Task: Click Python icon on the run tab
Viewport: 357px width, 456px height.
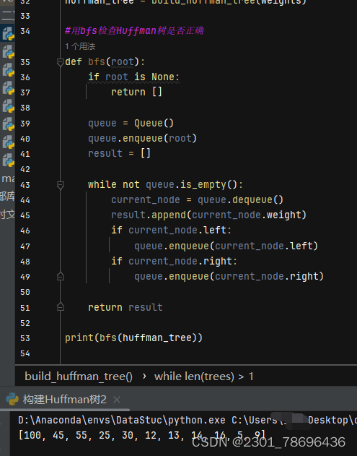Action: (x=12, y=400)
